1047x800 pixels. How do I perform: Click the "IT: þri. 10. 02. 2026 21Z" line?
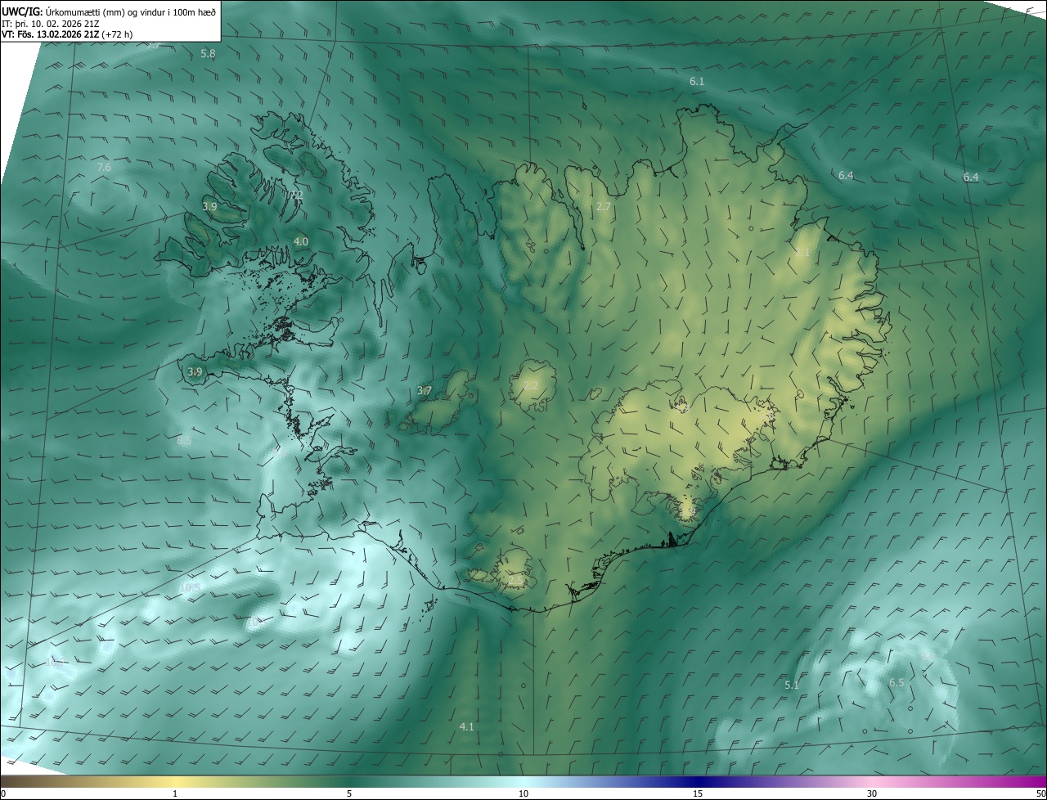50,23
